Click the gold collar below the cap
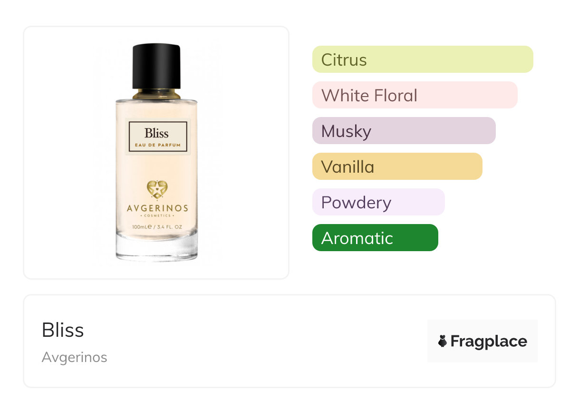 (x=156, y=94)
